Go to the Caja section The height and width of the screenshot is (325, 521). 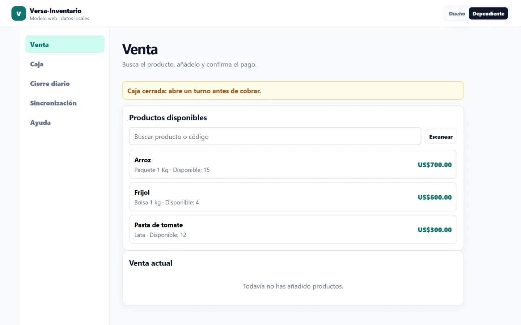coord(65,64)
